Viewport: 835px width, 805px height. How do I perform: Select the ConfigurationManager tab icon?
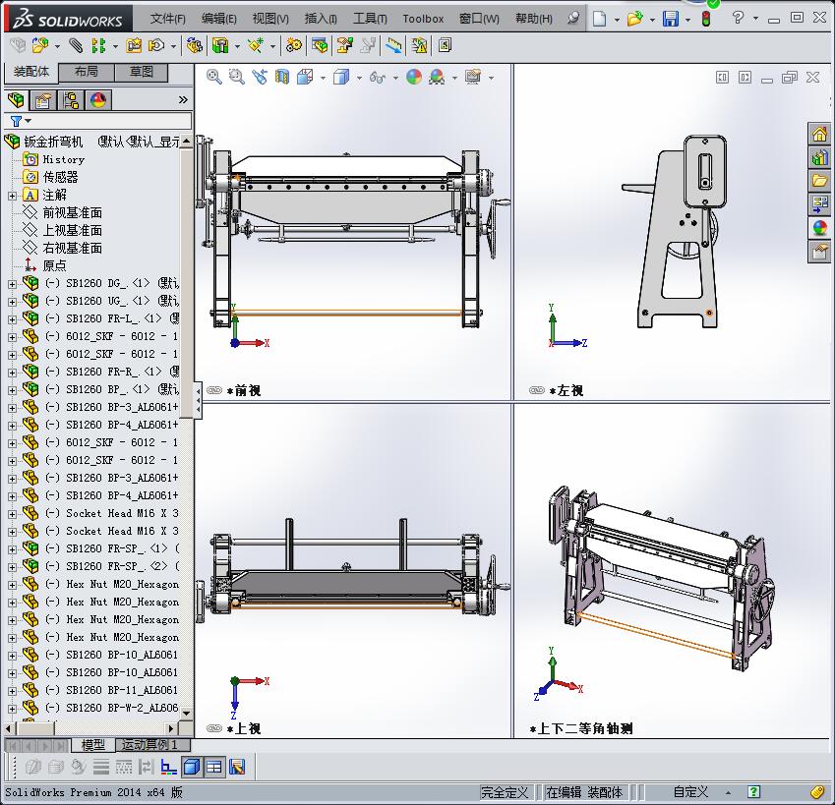pos(71,100)
